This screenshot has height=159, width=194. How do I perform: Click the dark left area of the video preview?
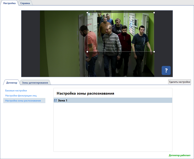click(x=30, y=43)
